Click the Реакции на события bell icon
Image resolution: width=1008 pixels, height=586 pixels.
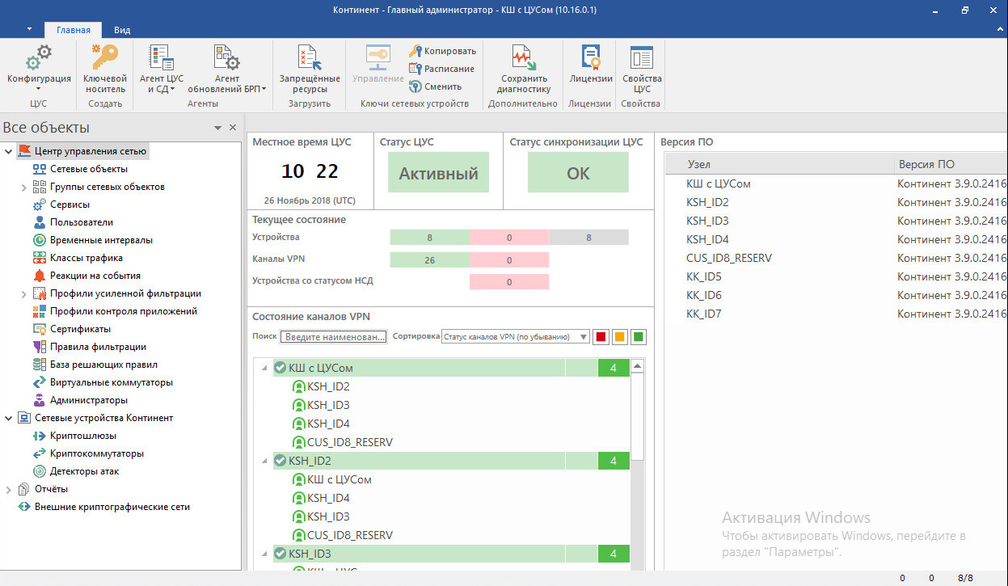40,276
